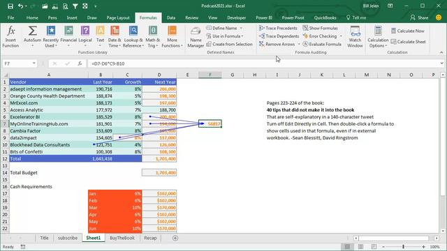Viewport: 447px width, 251px height.
Task: Open the Insert Function icon
Action: pos(10,36)
